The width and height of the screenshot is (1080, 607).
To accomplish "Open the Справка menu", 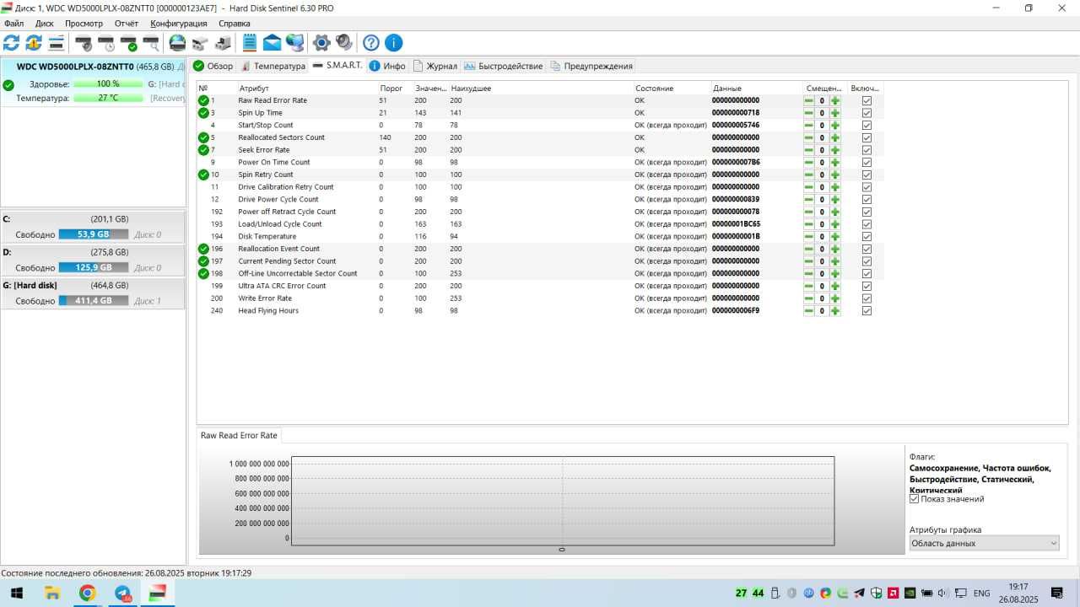I will [234, 24].
